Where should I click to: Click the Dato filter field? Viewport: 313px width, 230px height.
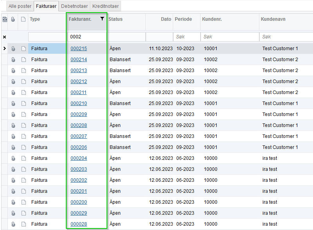click(x=159, y=37)
